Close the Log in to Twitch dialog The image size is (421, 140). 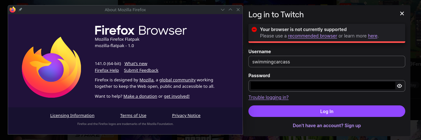tap(402, 13)
